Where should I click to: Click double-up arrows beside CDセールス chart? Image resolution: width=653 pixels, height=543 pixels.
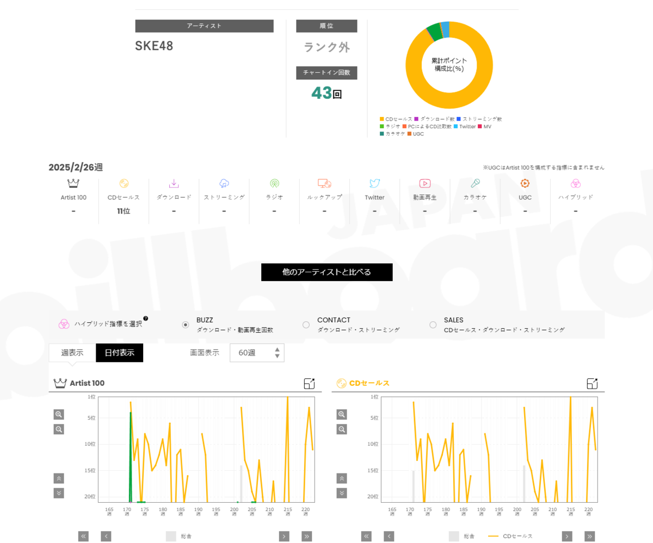tap(342, 478)
